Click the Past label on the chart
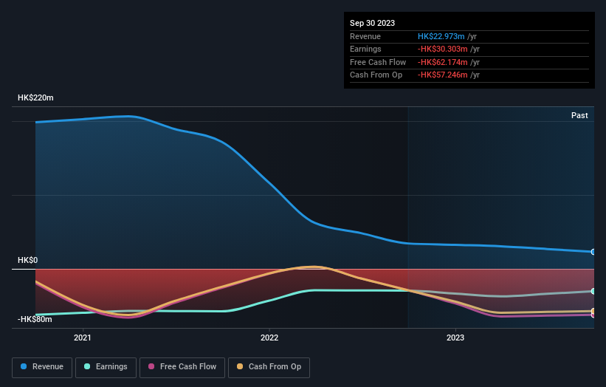 [579, 115]
